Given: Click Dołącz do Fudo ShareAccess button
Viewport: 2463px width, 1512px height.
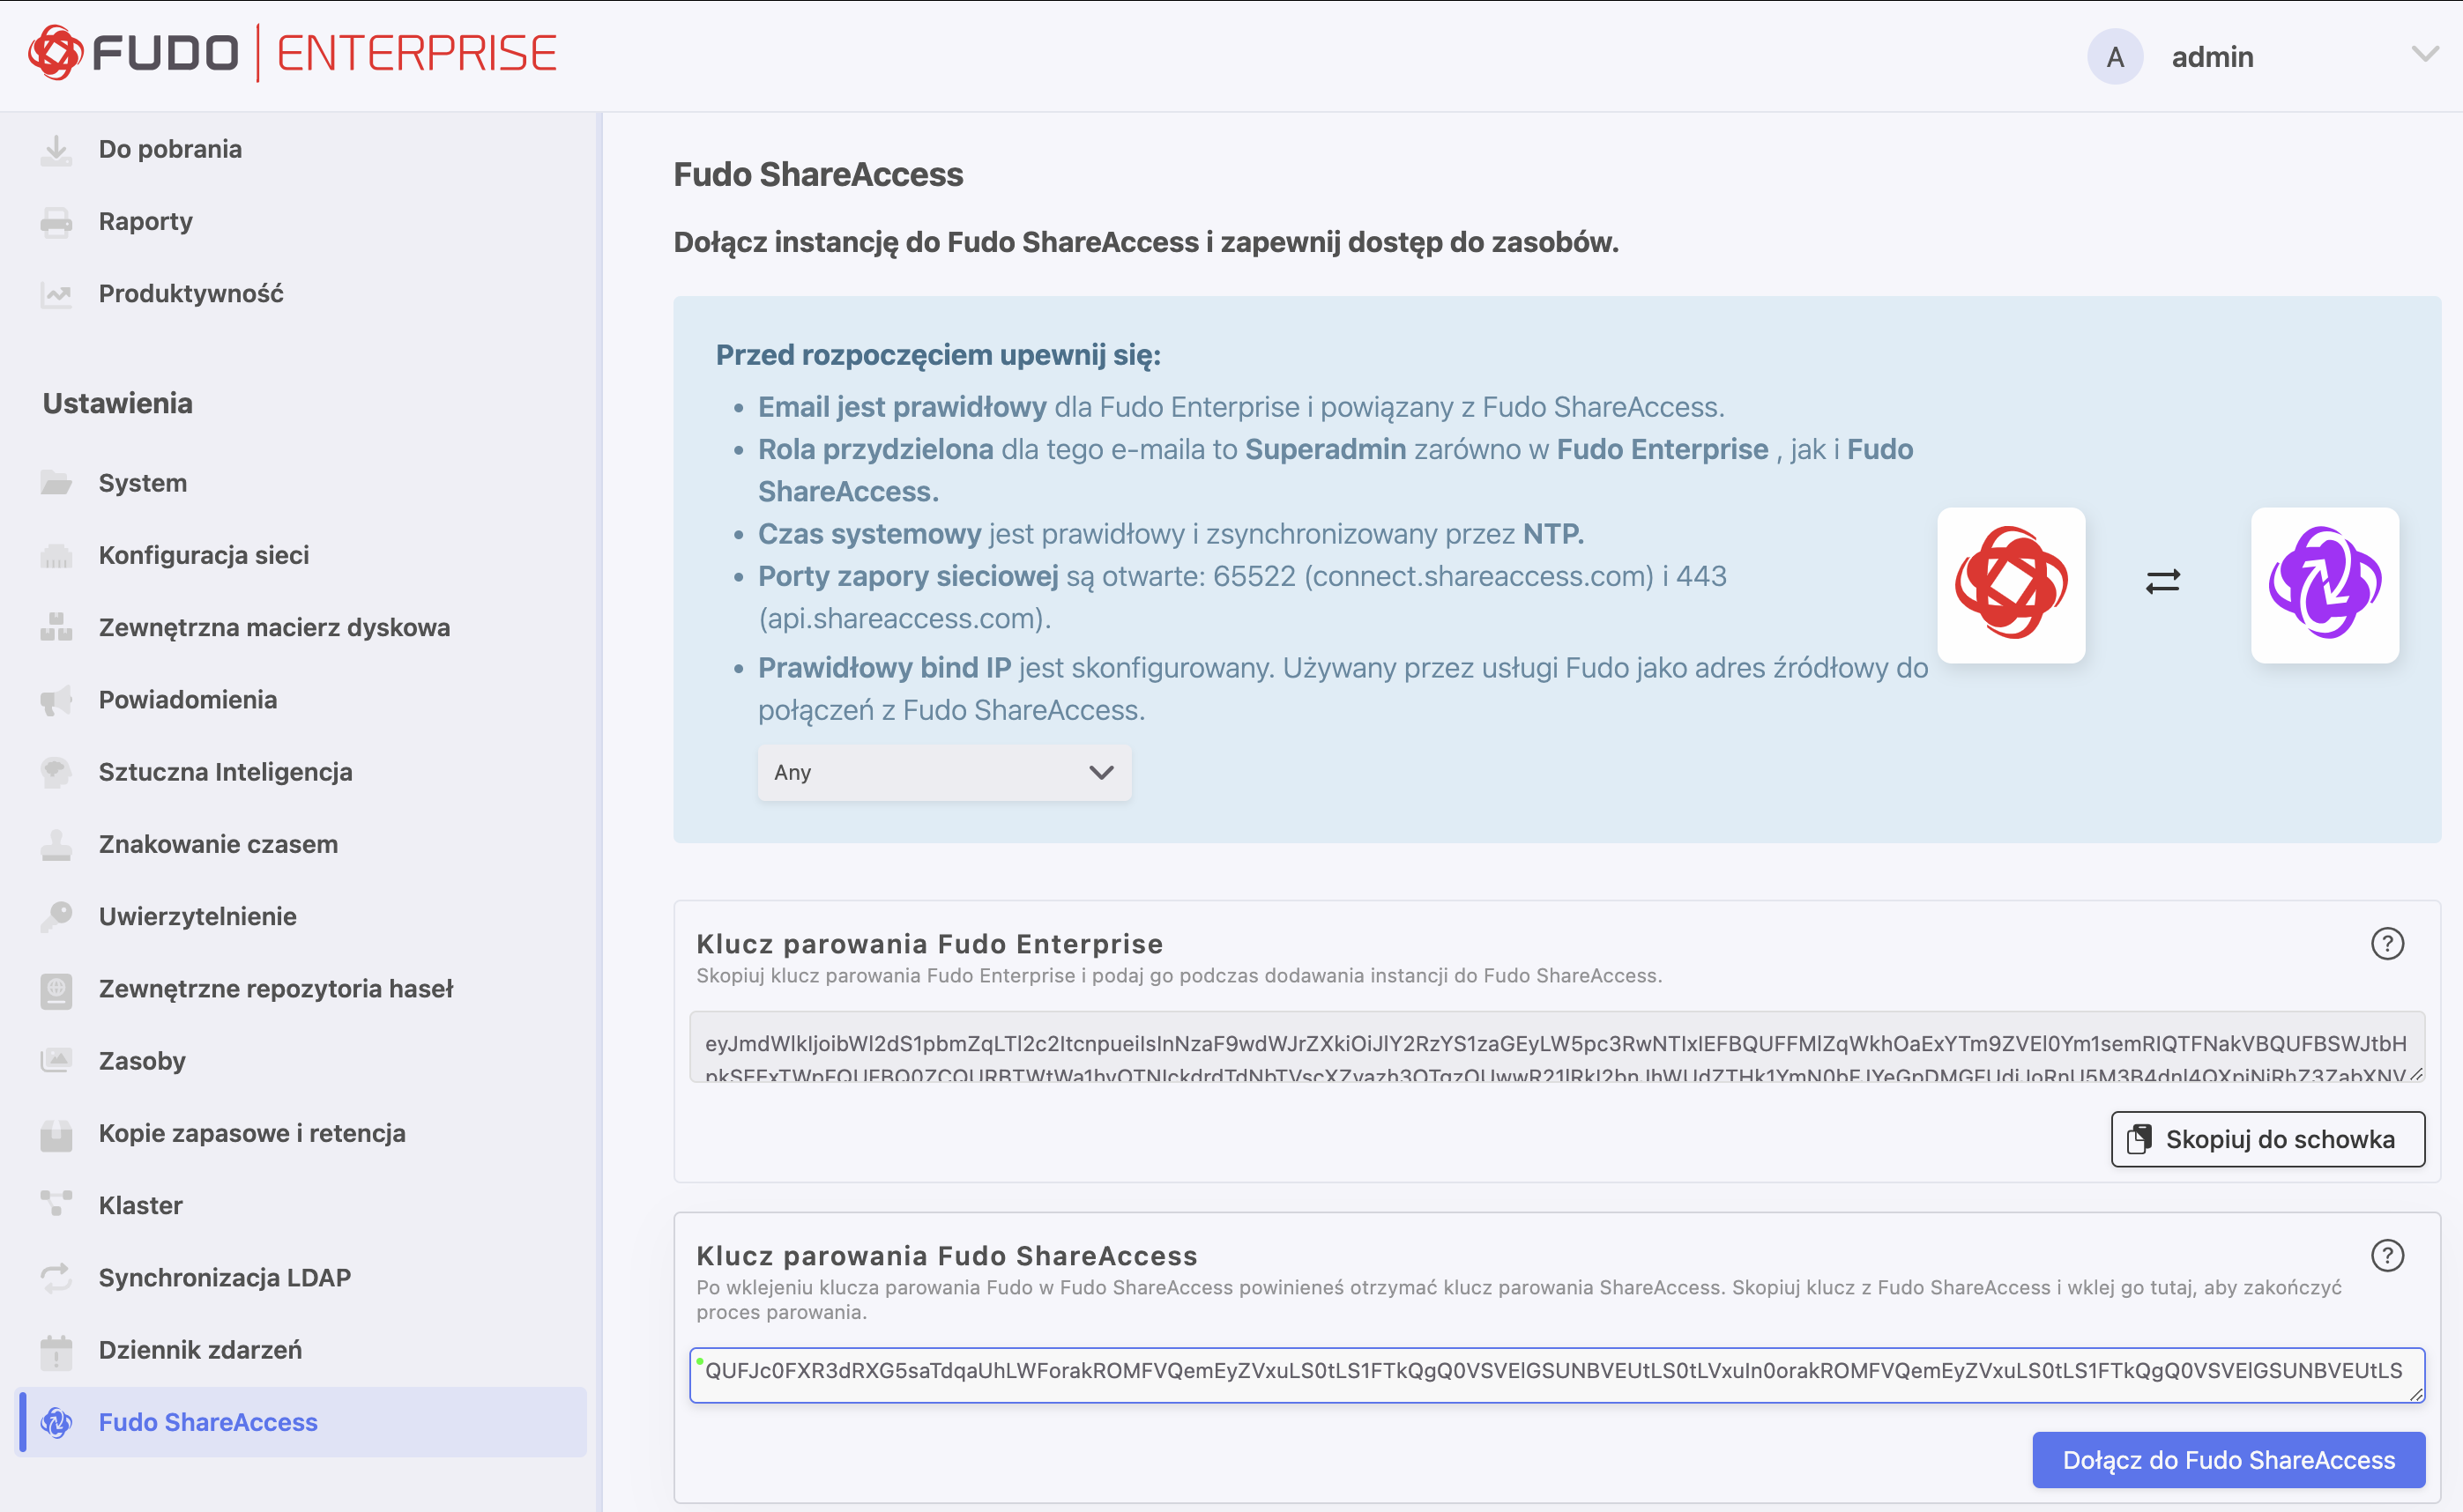Looking at the screenshot, I should [x=2228, y=1460].
